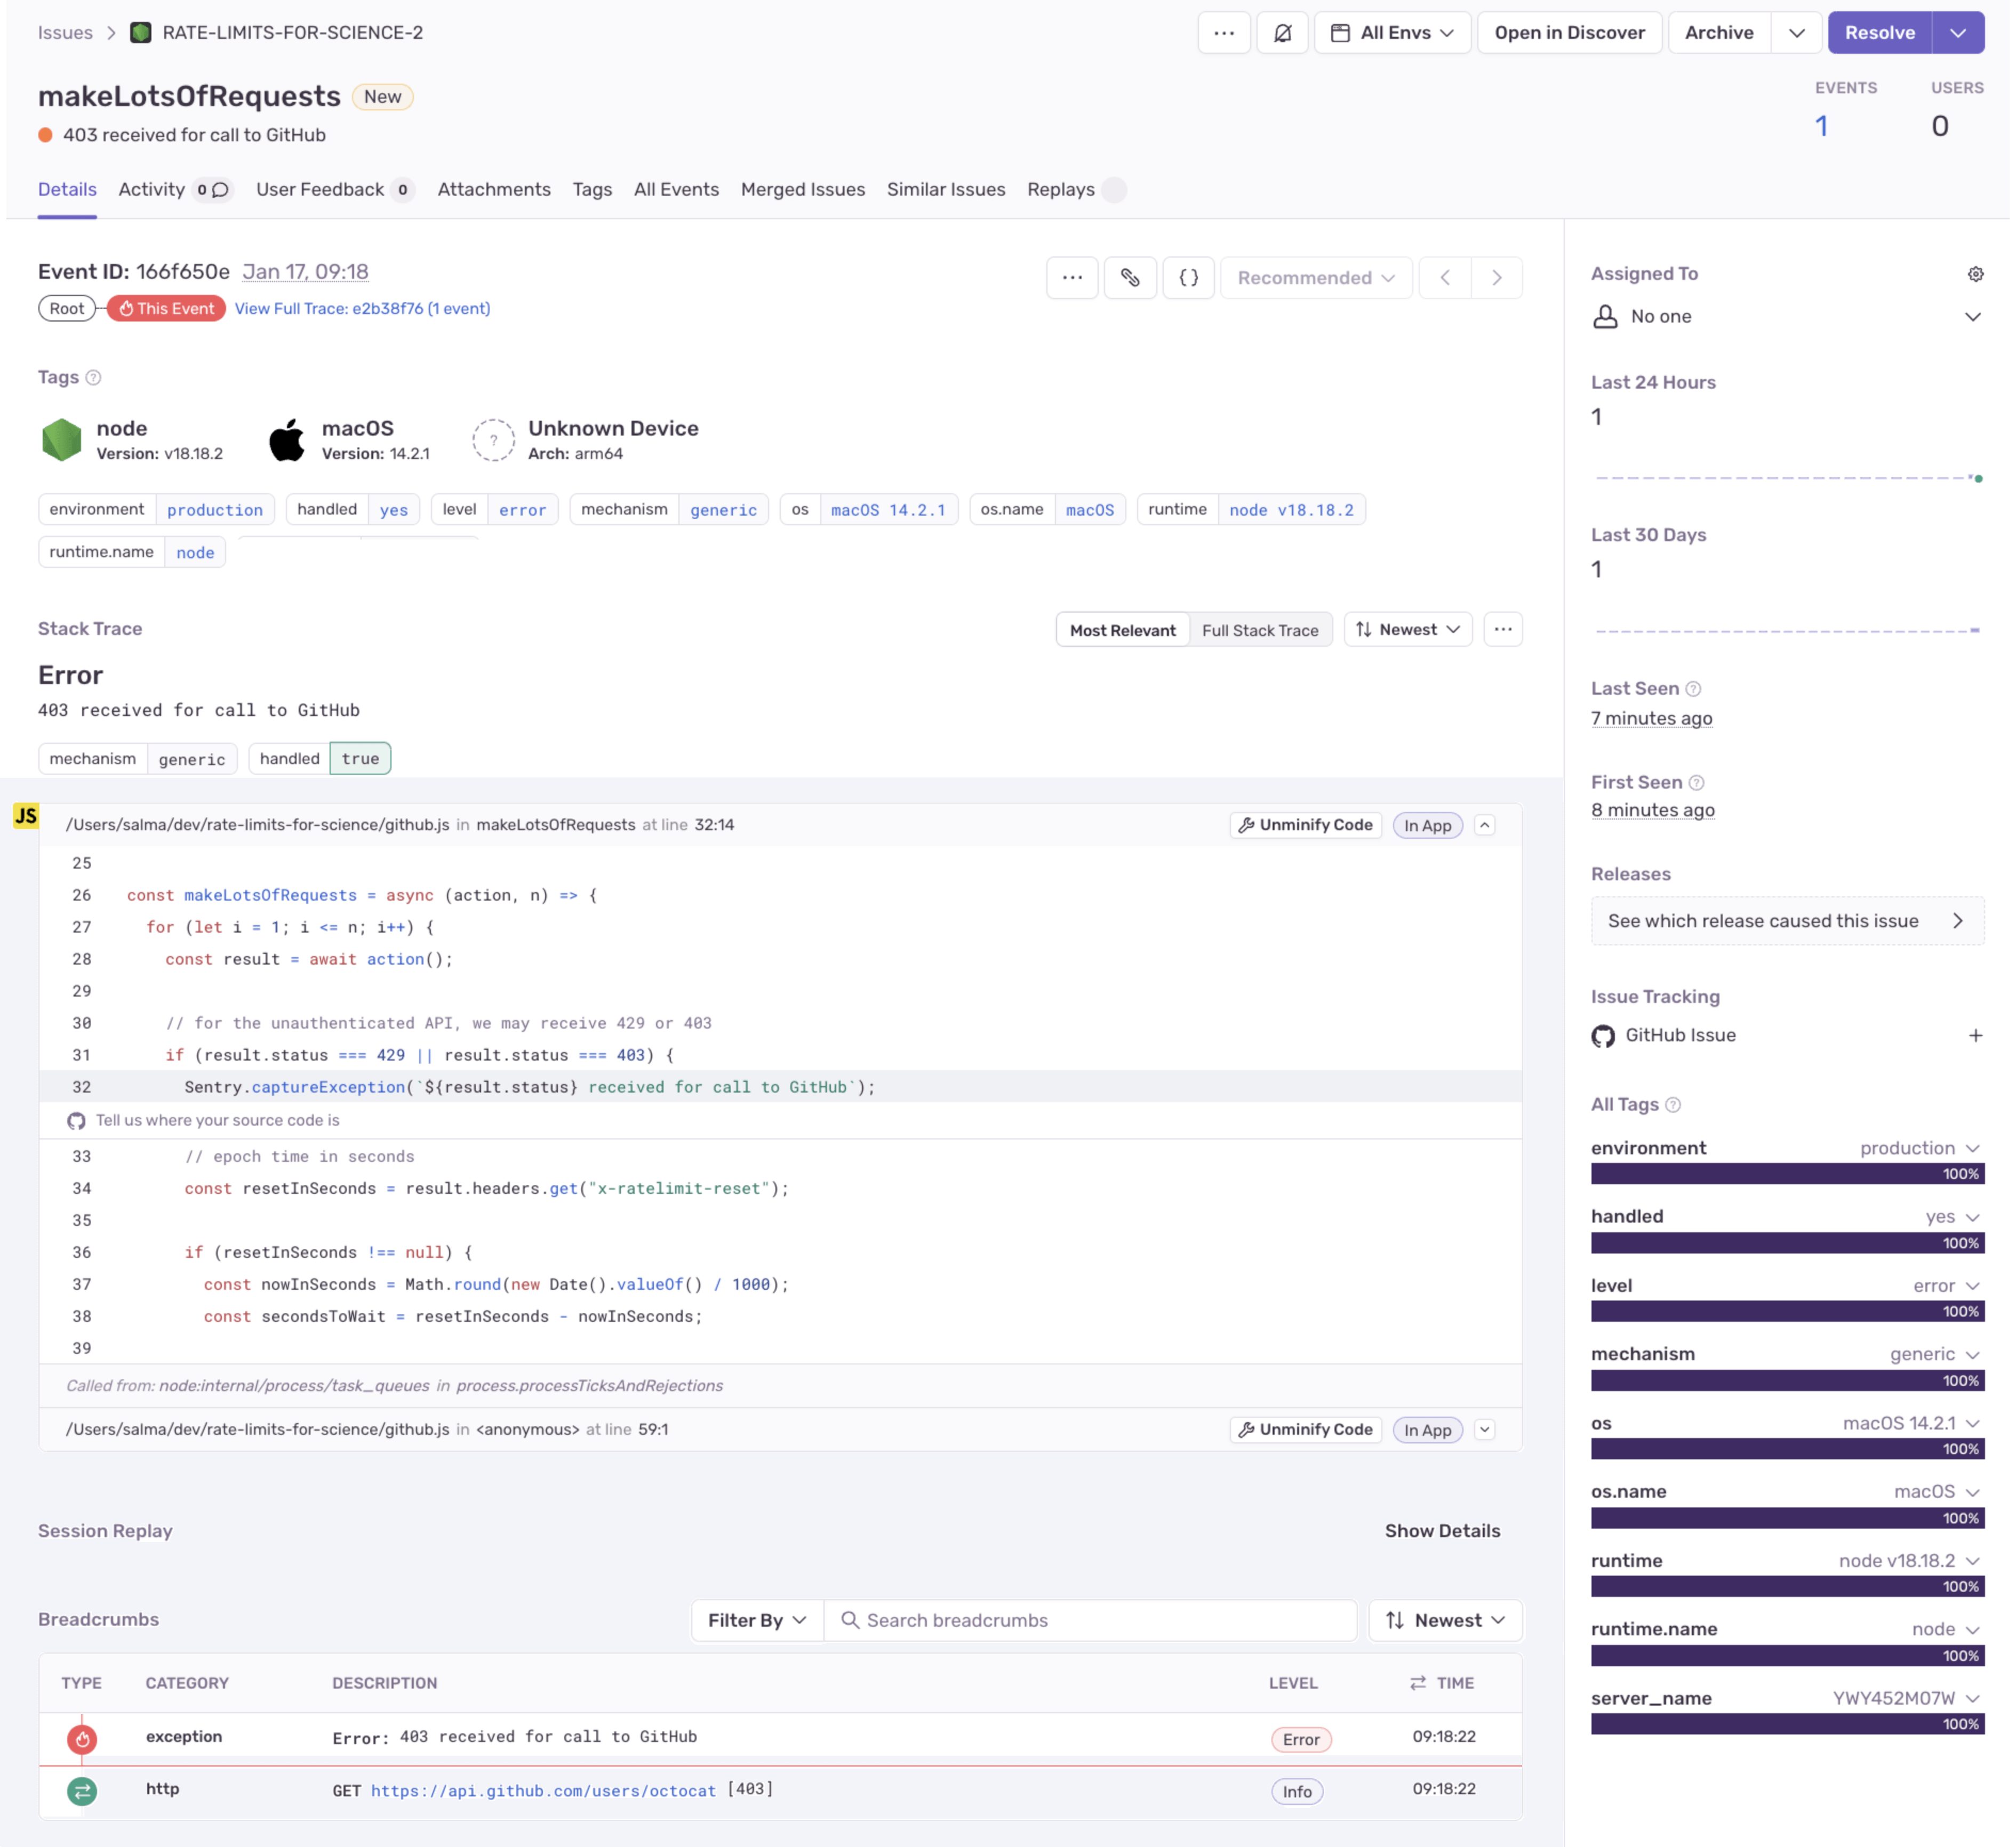Click the Archive button
This screenshot has height=1847, width=2016.
pyautogui.click(x=1719, y=33)
